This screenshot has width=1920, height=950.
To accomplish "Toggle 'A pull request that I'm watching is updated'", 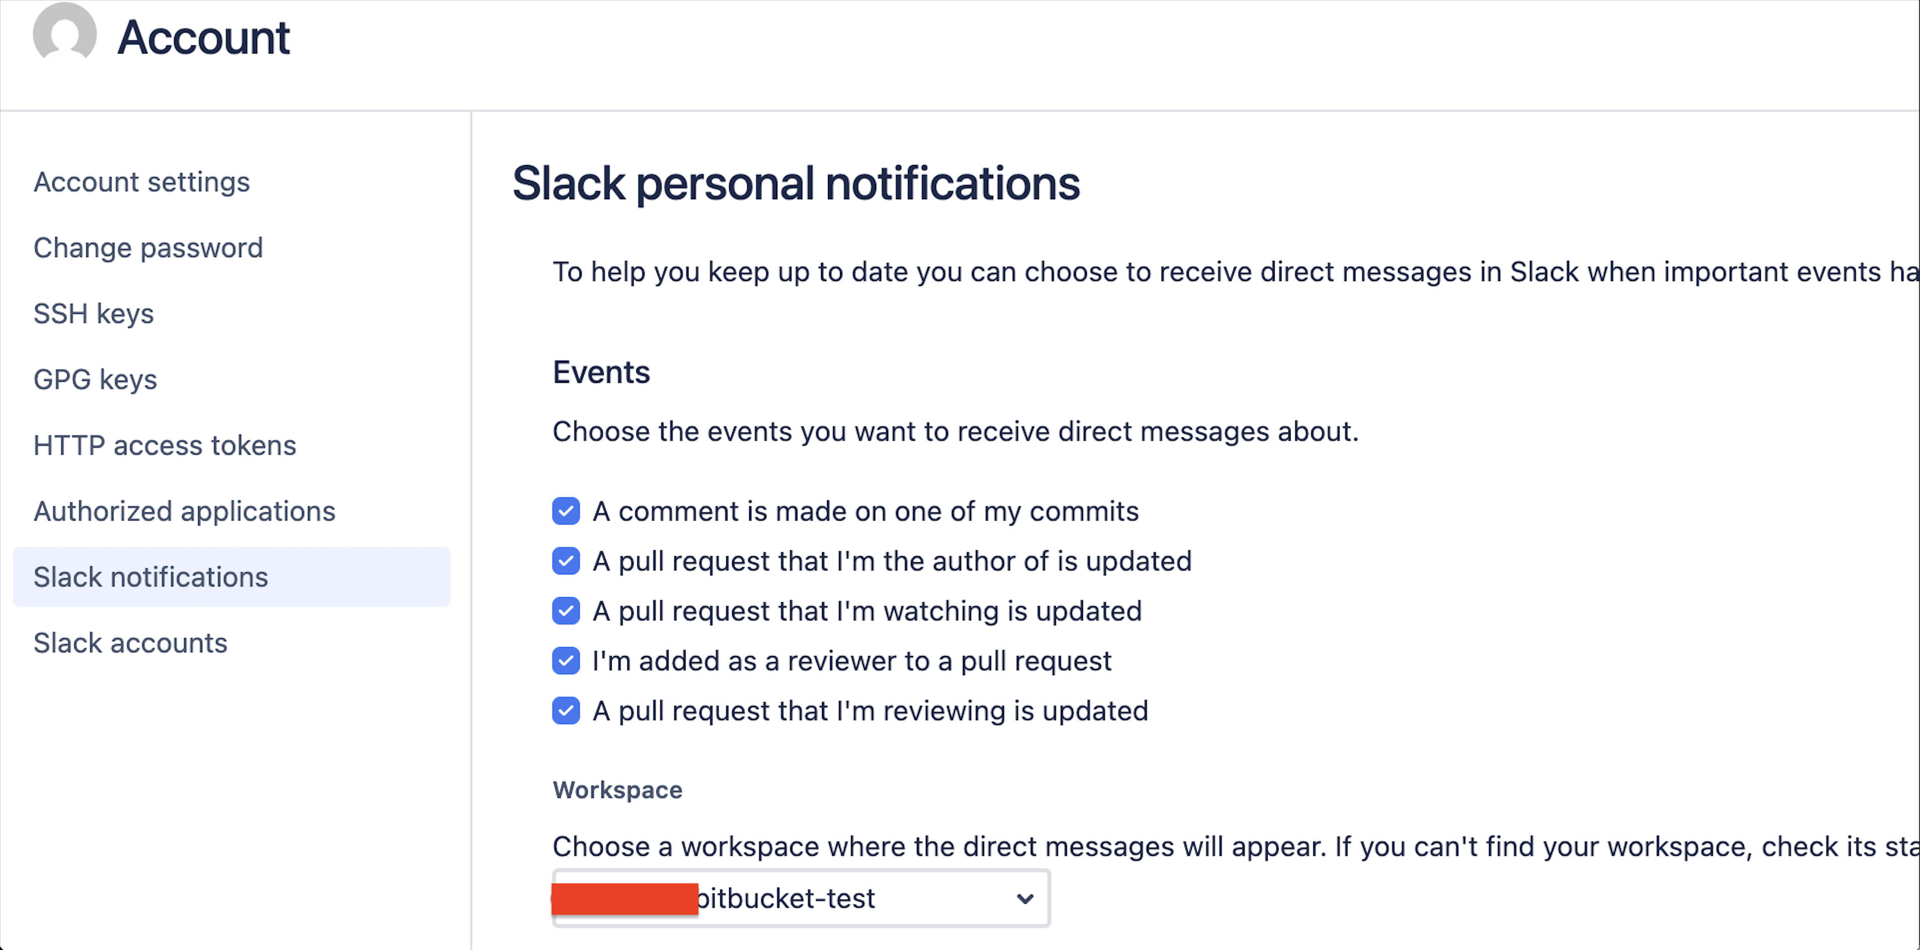I will [566, 611].
